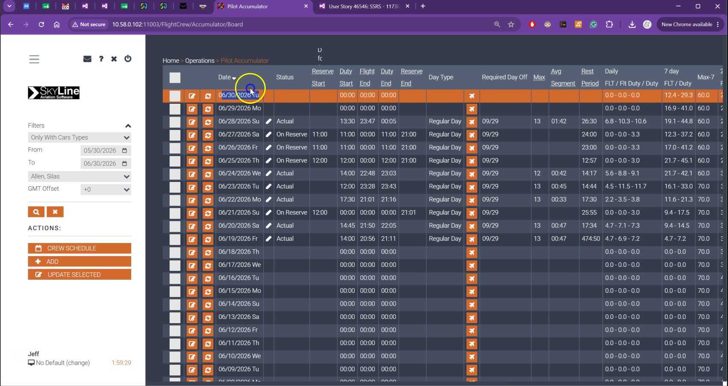Click the browser address bar URL
This screenshot has width=728, height=386.
(177, 24)
